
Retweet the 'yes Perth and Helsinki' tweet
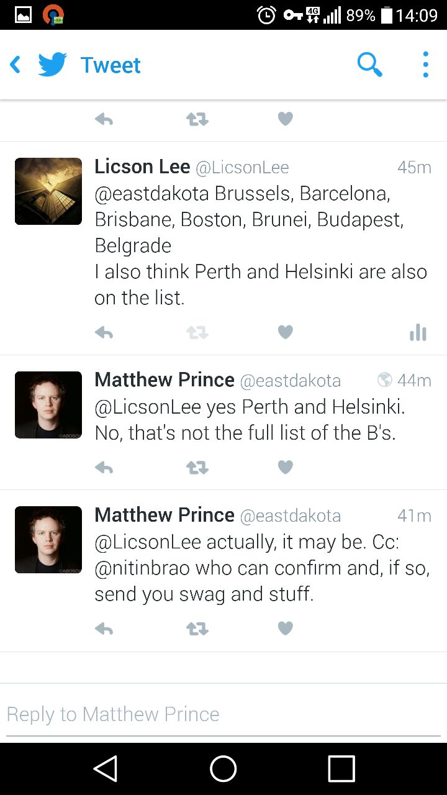[197, 467]
